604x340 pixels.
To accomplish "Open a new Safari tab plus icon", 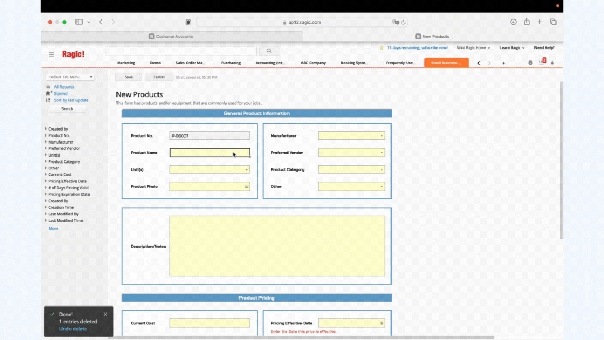I will click(540, 22).
